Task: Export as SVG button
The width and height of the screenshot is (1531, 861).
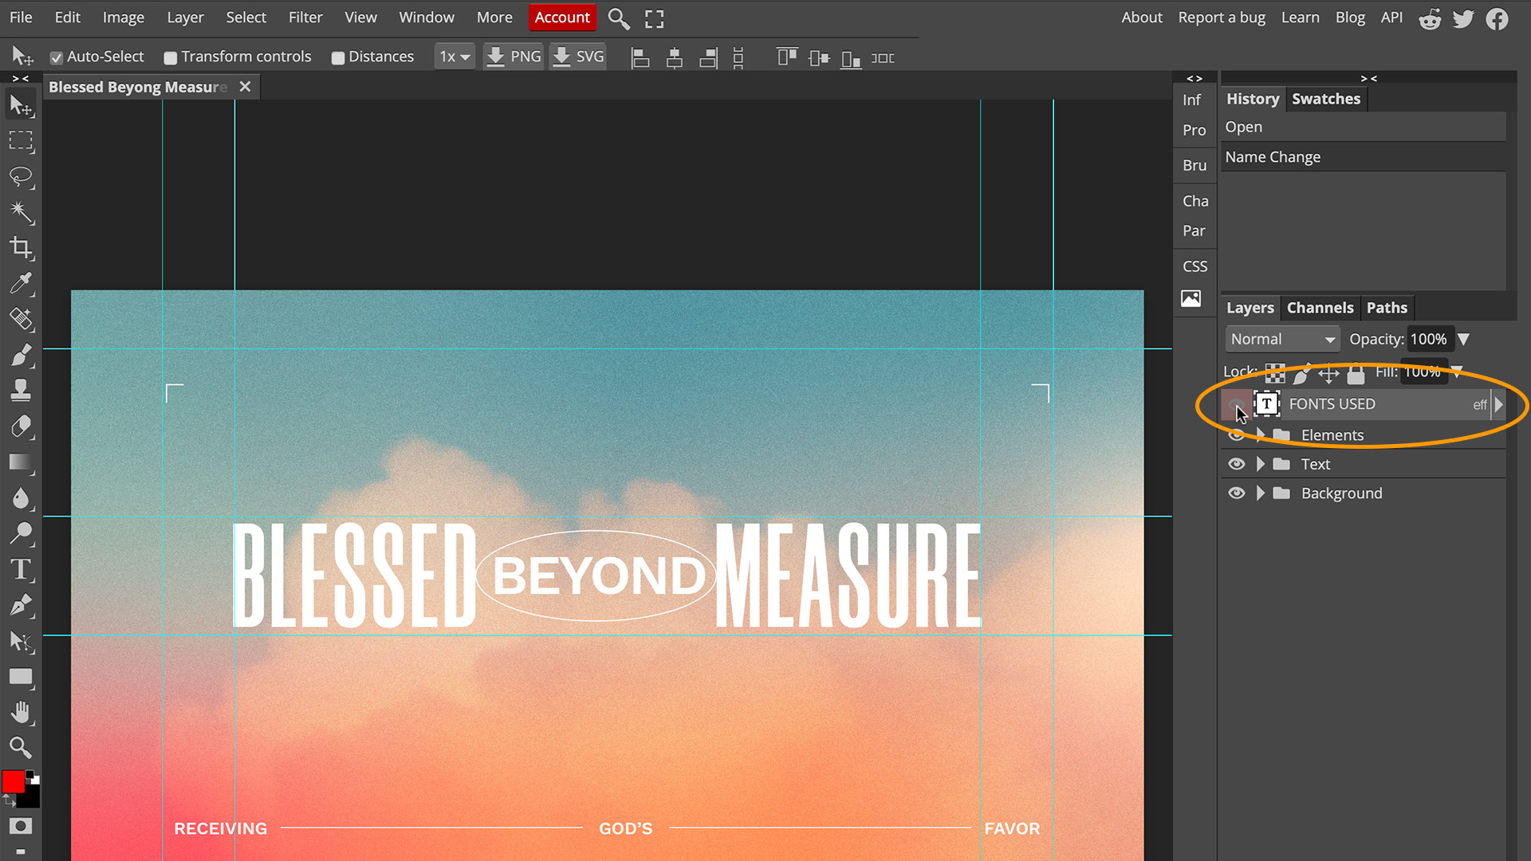Action: click(x=579, y=57)
